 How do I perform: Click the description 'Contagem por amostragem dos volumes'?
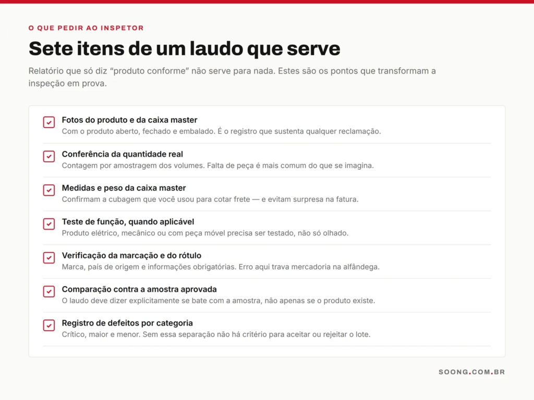pos(217,166)
